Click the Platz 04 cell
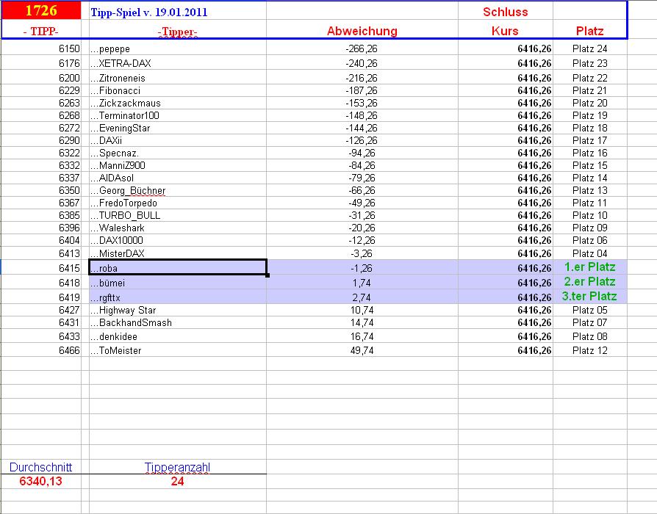 click(x=589, y=253)
